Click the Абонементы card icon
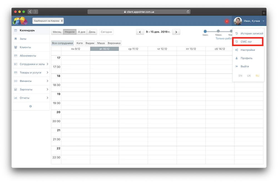The image size is (278, 183). click(x=16, y=56)
